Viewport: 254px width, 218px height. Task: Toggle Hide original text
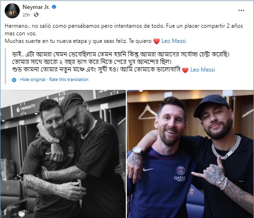click(32, 80)
